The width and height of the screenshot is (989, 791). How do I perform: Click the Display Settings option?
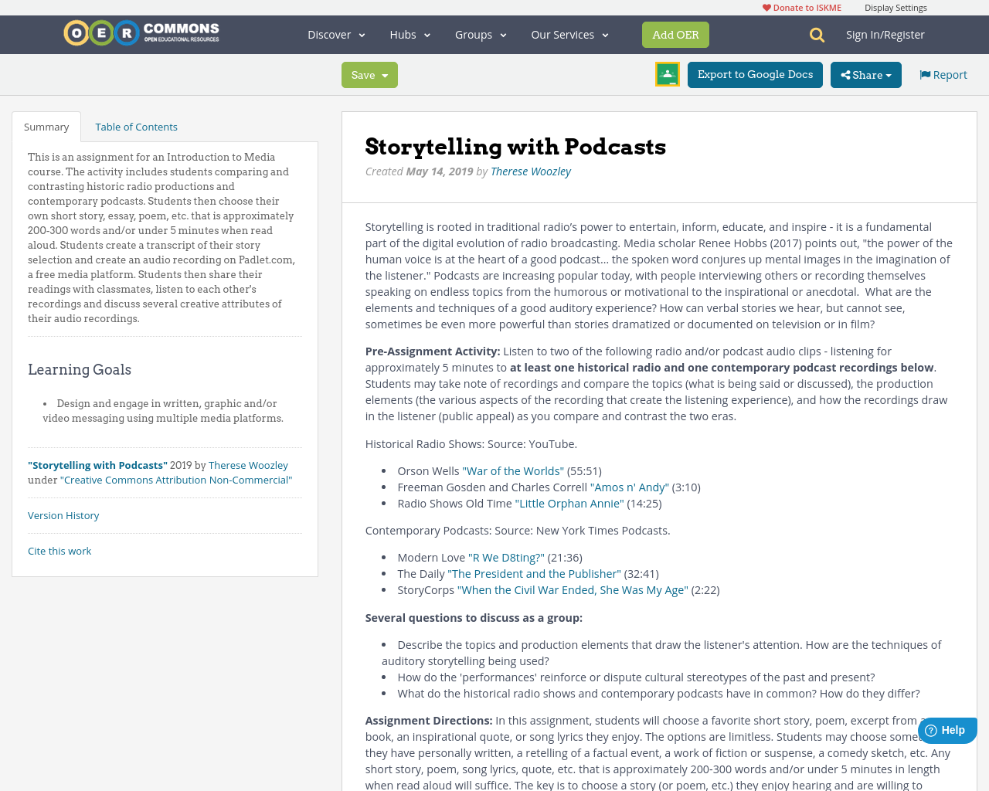(896, 6)
